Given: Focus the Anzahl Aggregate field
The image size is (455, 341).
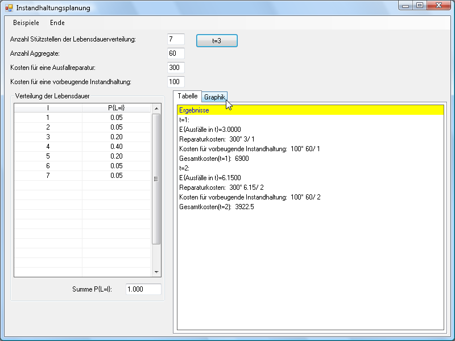Looking at the screenshot, I should (176, 53).
